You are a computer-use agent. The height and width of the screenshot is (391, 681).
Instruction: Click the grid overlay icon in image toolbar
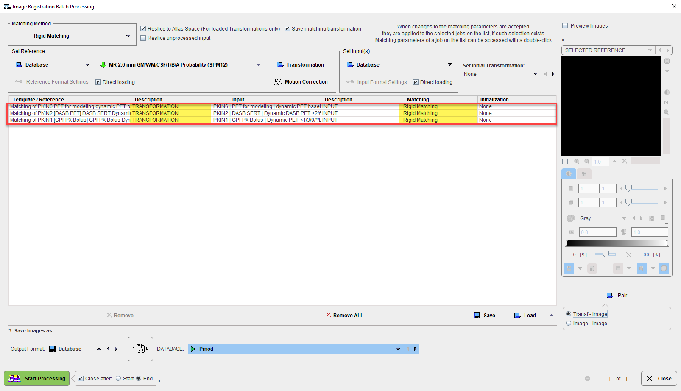coord(618,268)
